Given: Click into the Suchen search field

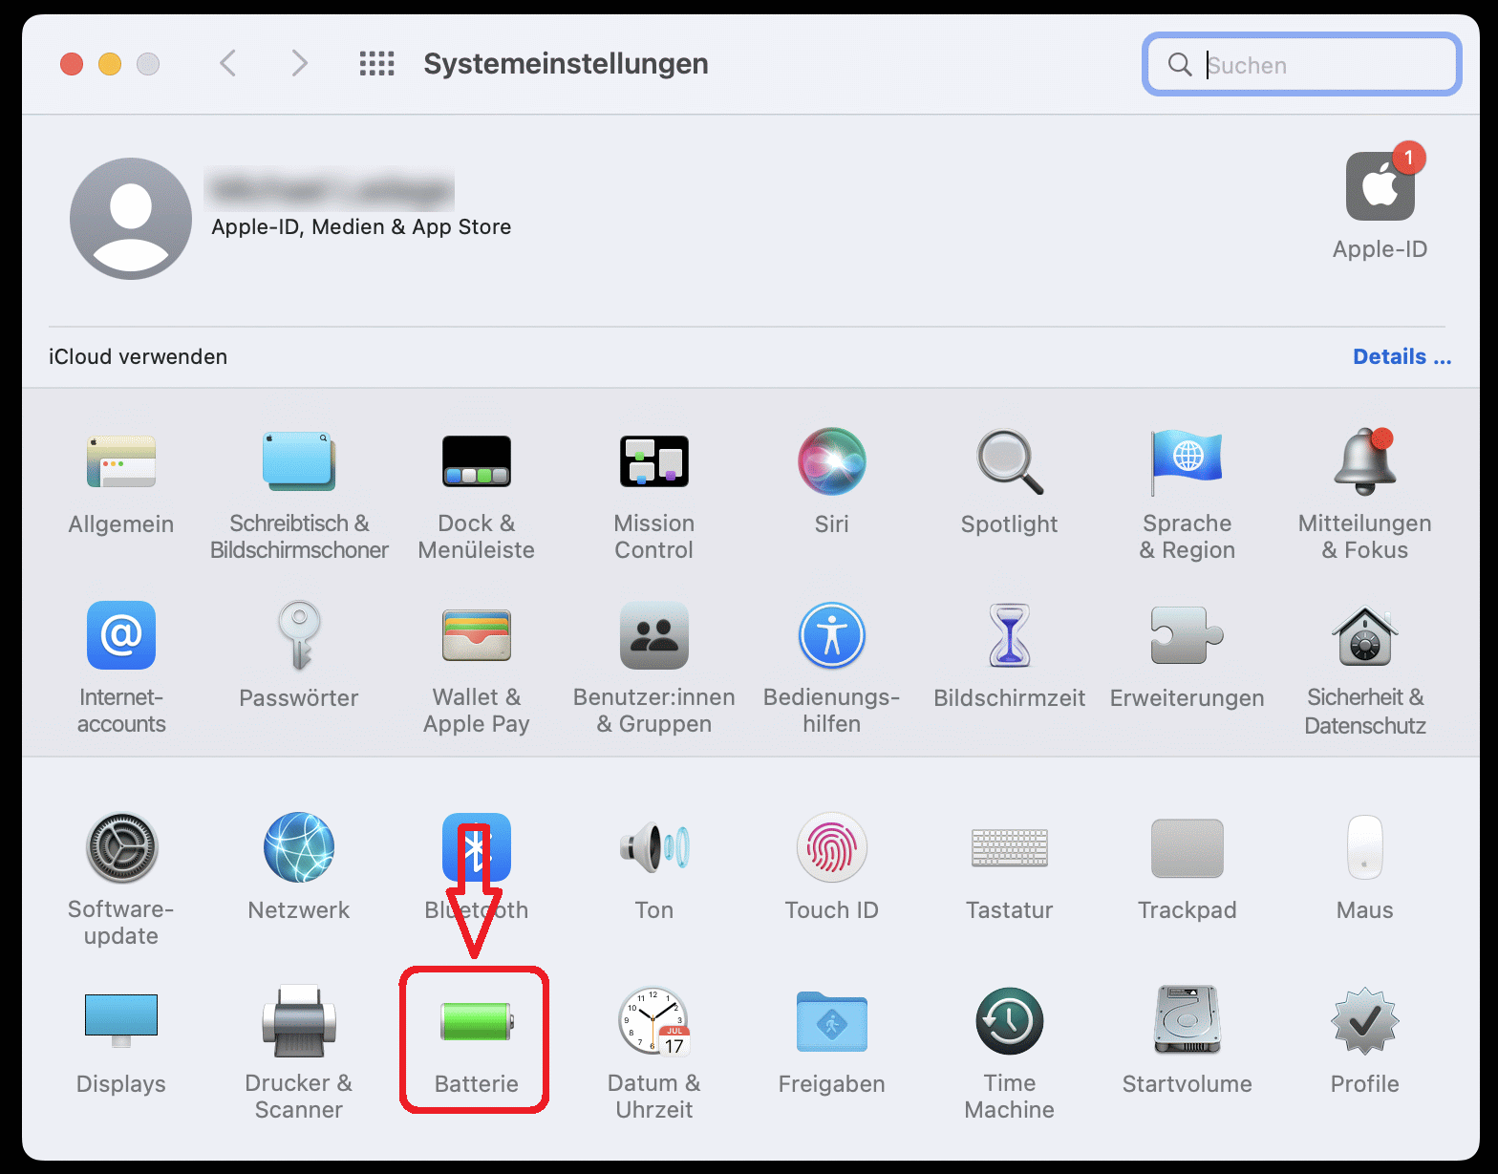Looking at the screenshot, I should (x=1302, y=65).
